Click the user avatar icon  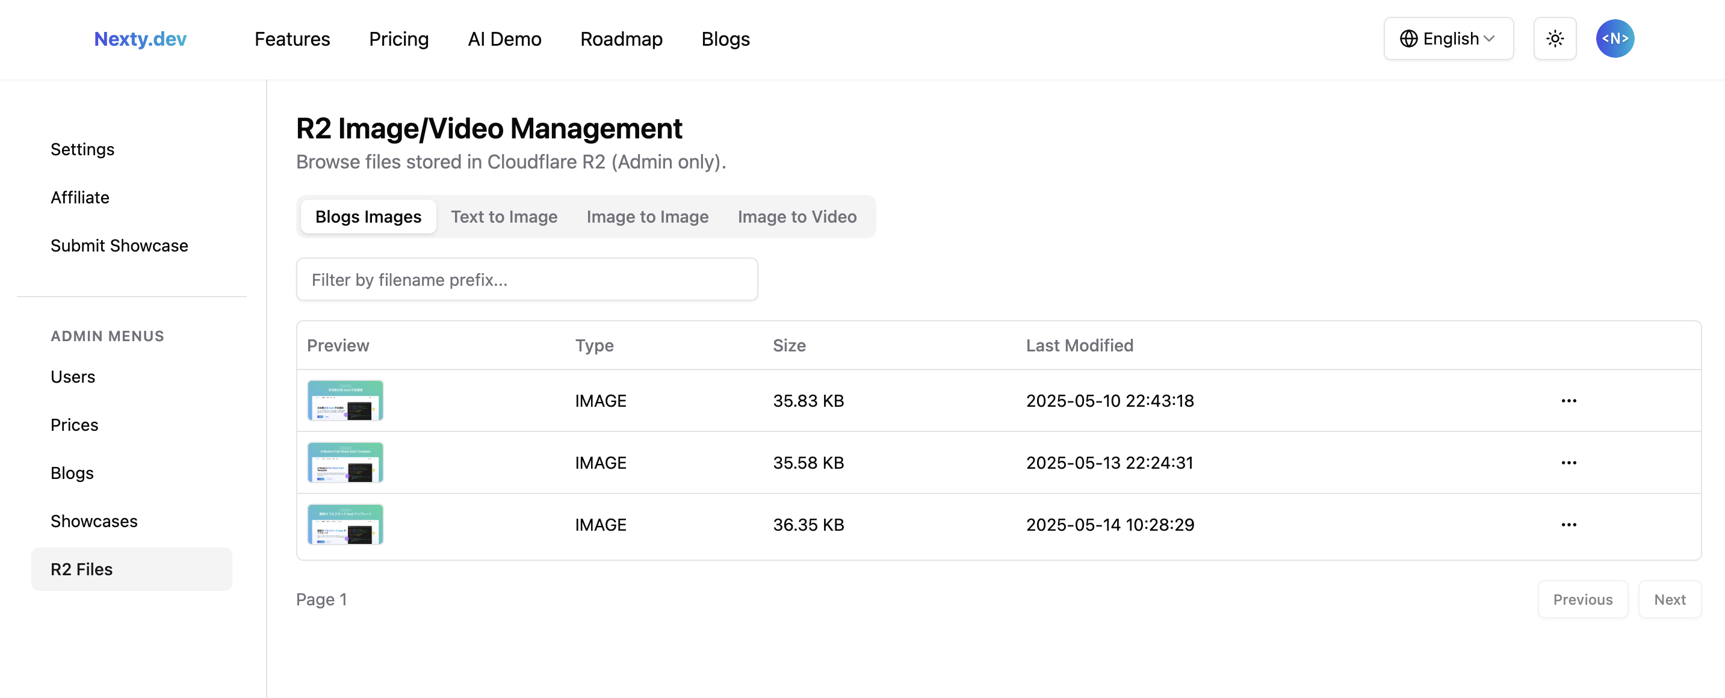(x=1614, y=39)
